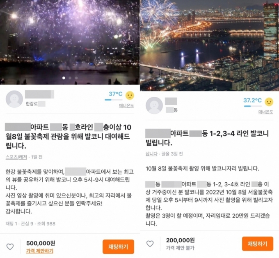Open the 가격 제안하기 price offer link
Image resolution: width=279 pixels, height=258 pixels.
pyautogui.click(x=40, y=251)
